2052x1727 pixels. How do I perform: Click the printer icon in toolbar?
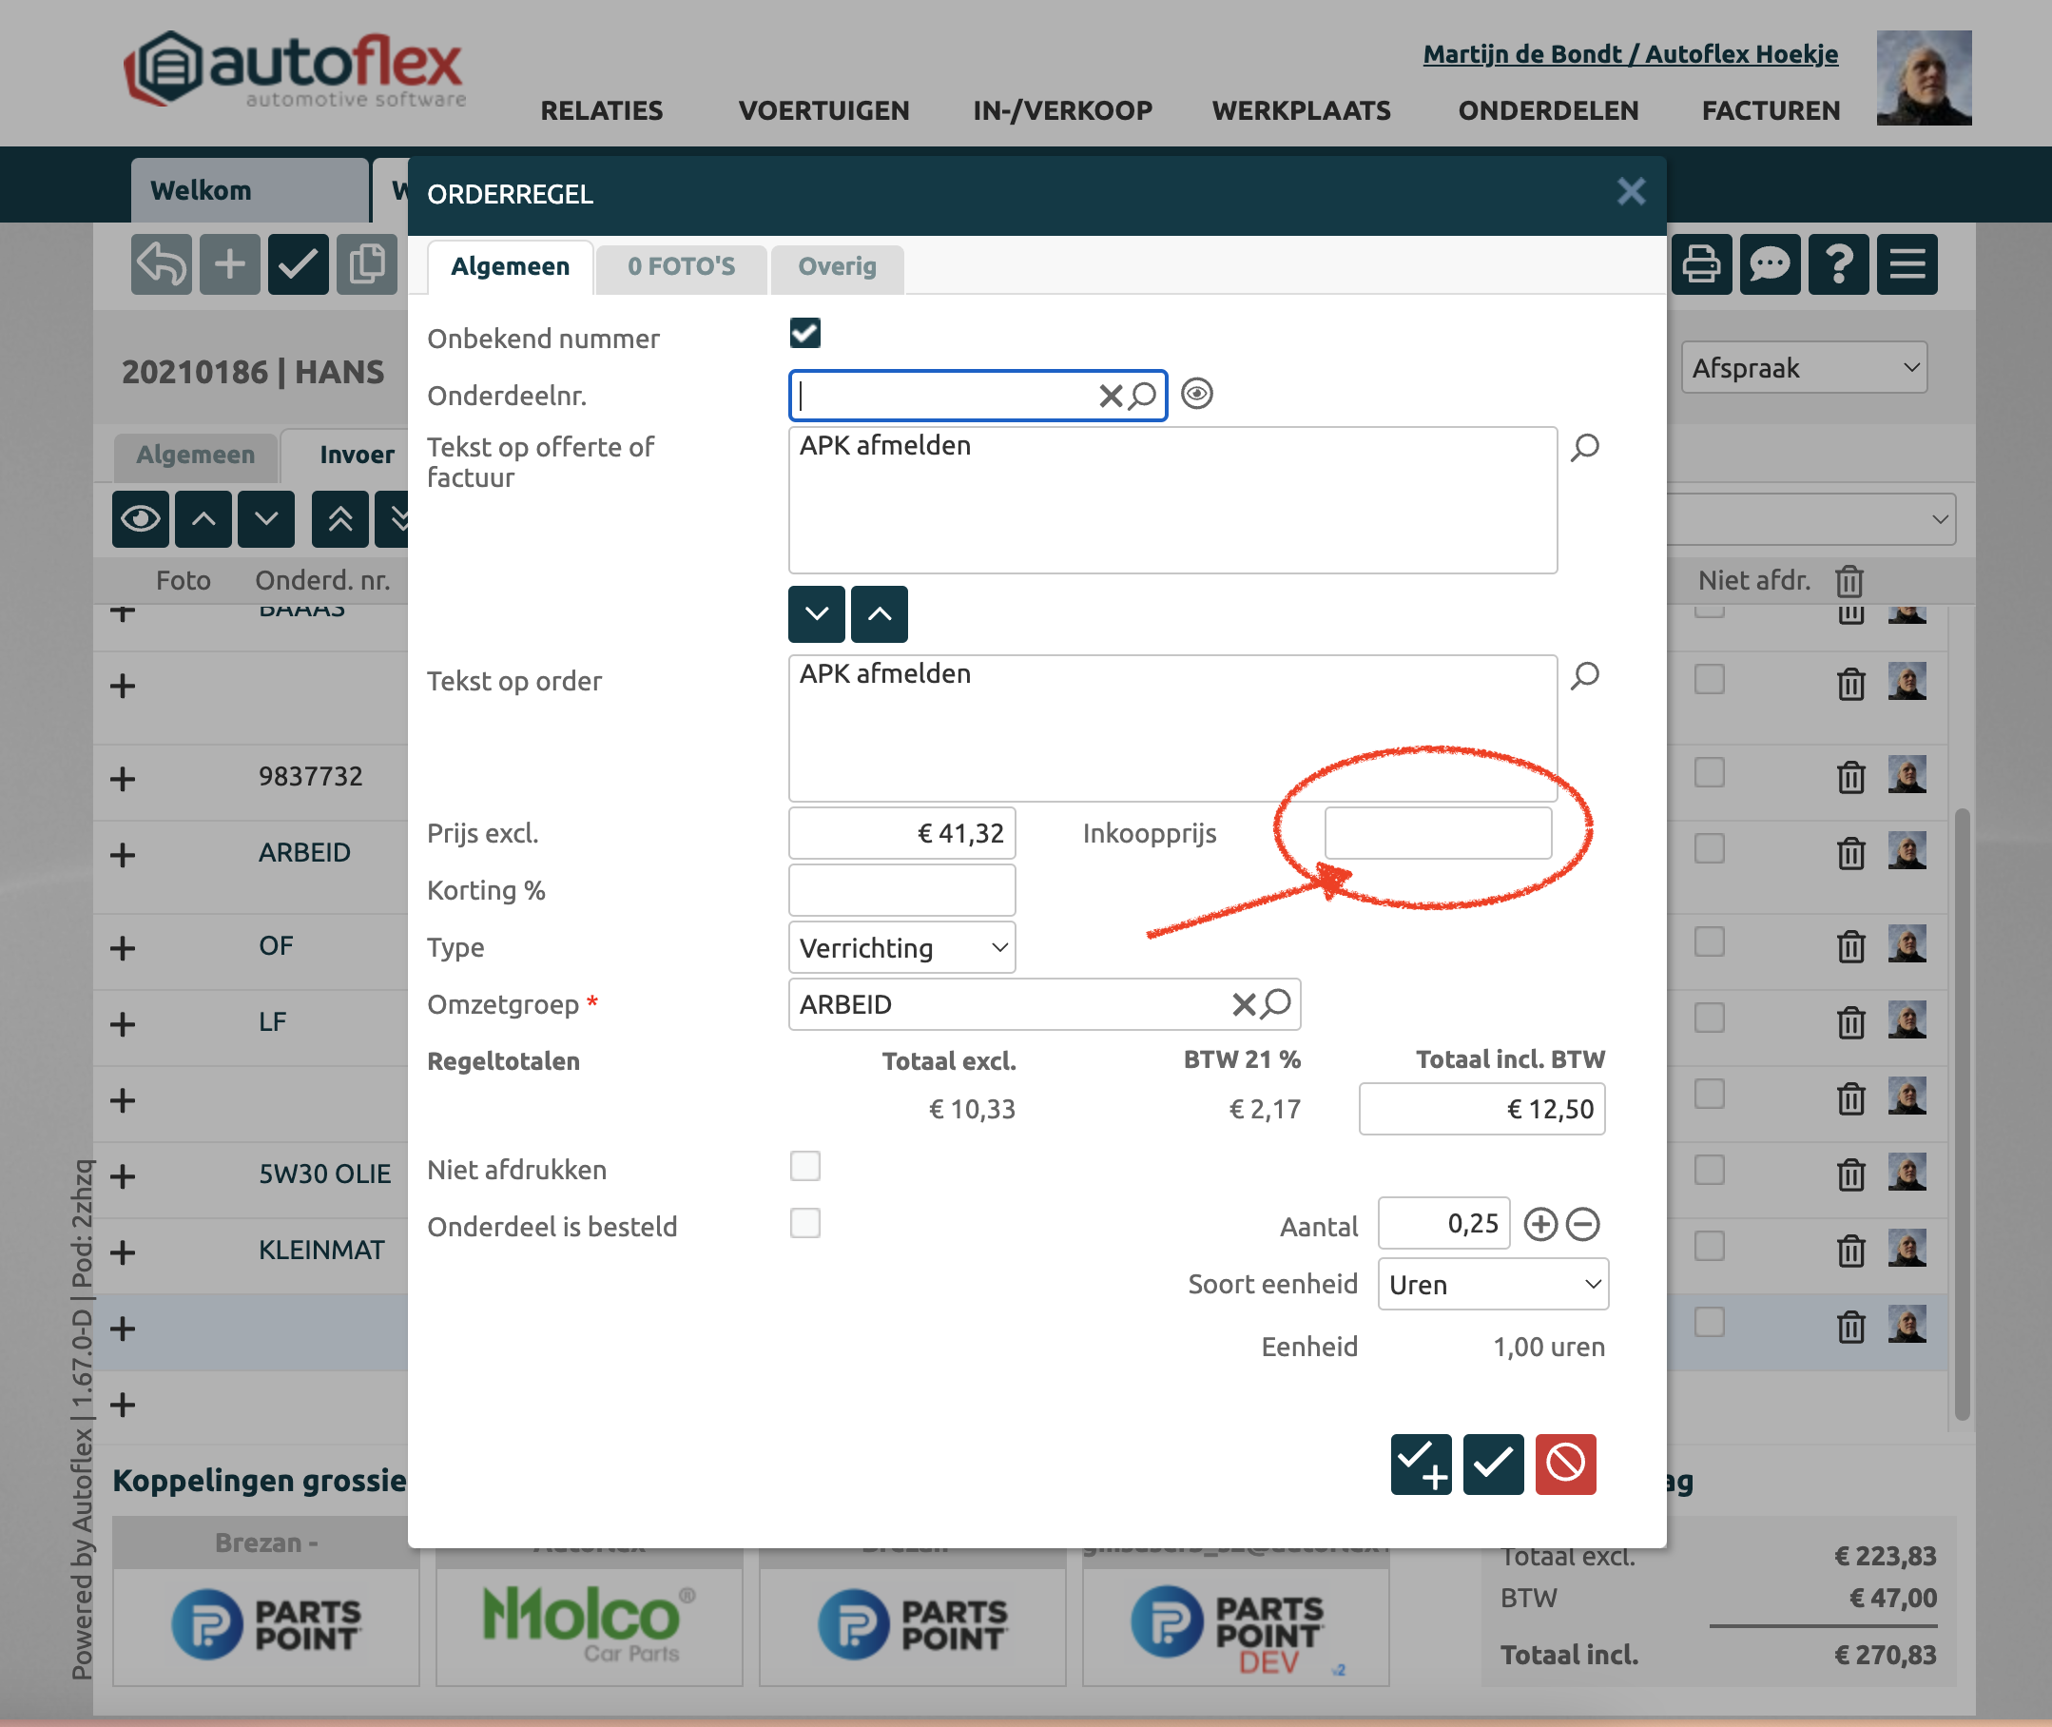pyautogui.click(x=1700, y=264)
